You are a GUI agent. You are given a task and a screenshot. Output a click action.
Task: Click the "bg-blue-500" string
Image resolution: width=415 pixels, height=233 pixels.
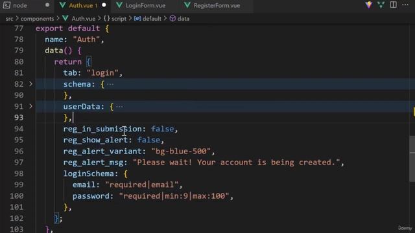pyautogui.click(x=181, y=151)
